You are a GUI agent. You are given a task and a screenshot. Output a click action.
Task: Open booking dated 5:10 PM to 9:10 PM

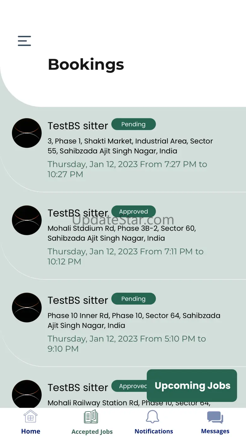pyautogui.click(x=126, y=344)
